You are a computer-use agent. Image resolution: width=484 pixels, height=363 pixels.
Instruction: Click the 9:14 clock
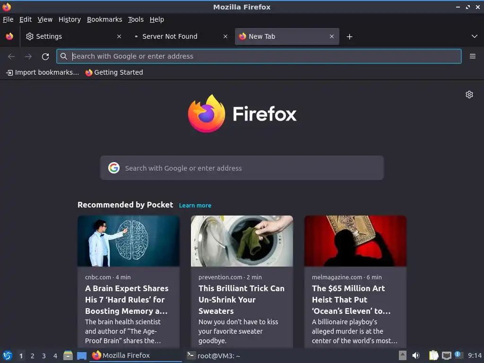[475, 355]
